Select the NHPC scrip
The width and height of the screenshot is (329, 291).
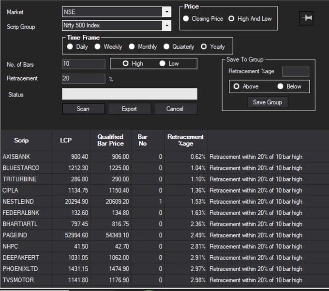(x=10, y=247)
